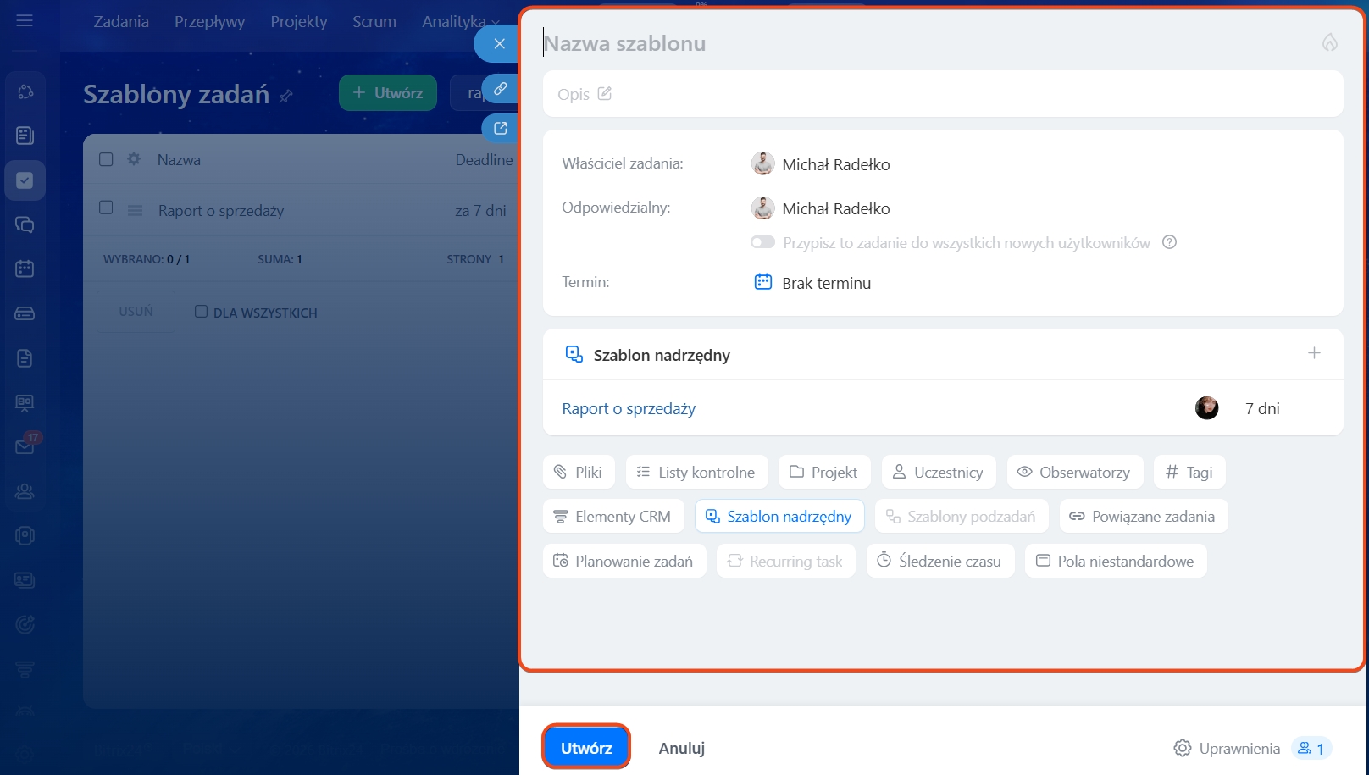The height and width of the screenshot is (775, 1369).
Task: Open Pola niestandardowe chip
Action: [x=1116, y=561]
